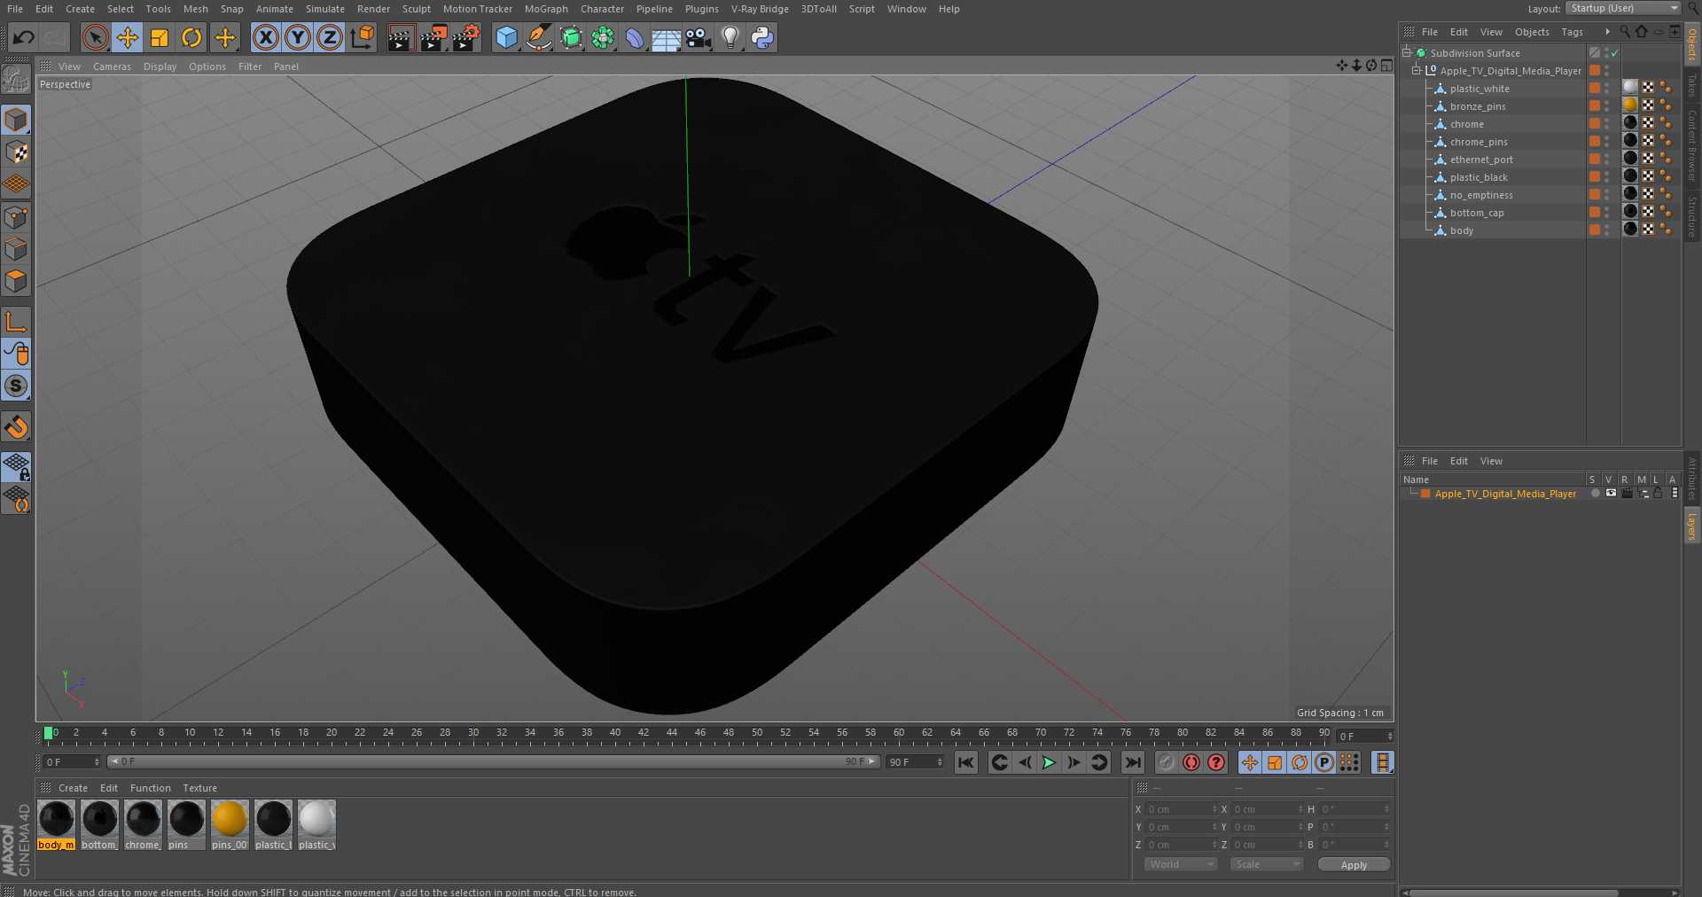Switch to the Layers side tab
Viewport: 1702px width, 897px height.
[x=1692, y=526]
